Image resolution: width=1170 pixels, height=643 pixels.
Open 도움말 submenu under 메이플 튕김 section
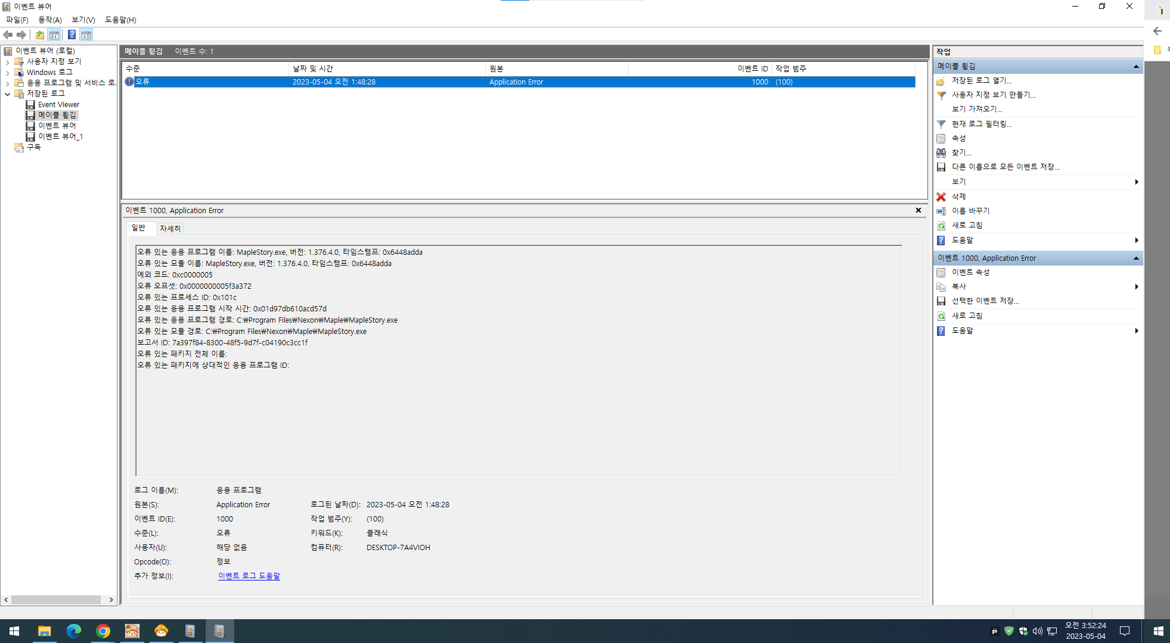pos(1038,240)
